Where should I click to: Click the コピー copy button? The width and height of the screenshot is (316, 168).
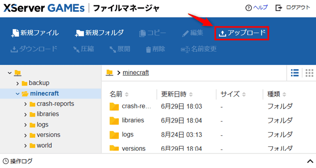[x=153, y=33]
